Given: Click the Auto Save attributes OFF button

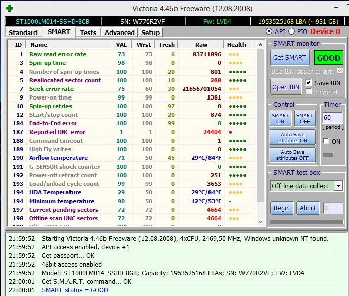Looking at the screenshot, I should click(x=293, y=155).
